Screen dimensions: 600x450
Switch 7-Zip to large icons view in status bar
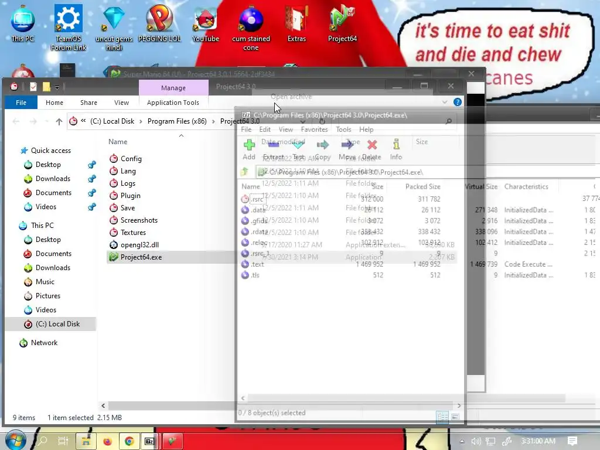[x=455, y=417]
